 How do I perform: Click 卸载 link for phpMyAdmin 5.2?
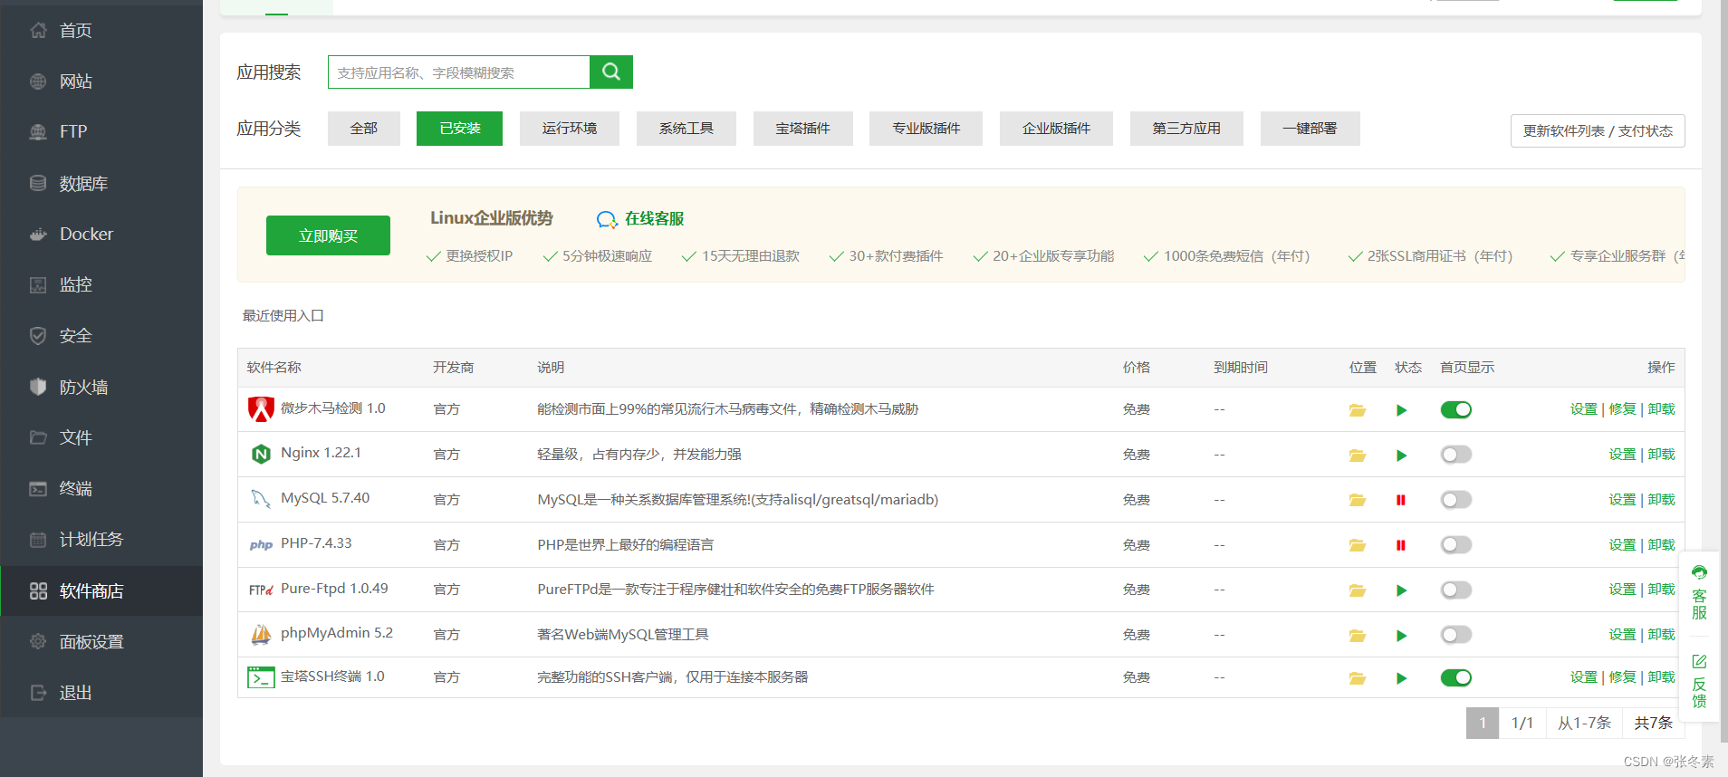[1661, 635]
